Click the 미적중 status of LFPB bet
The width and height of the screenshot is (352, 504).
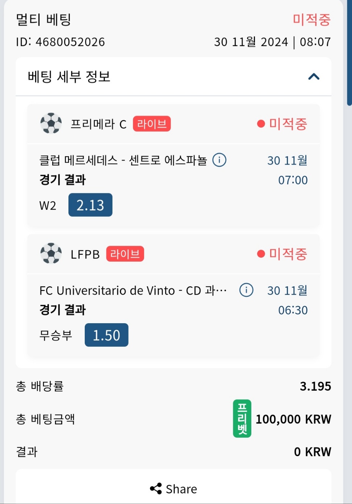pyautogui.click(x=282, y=254)
